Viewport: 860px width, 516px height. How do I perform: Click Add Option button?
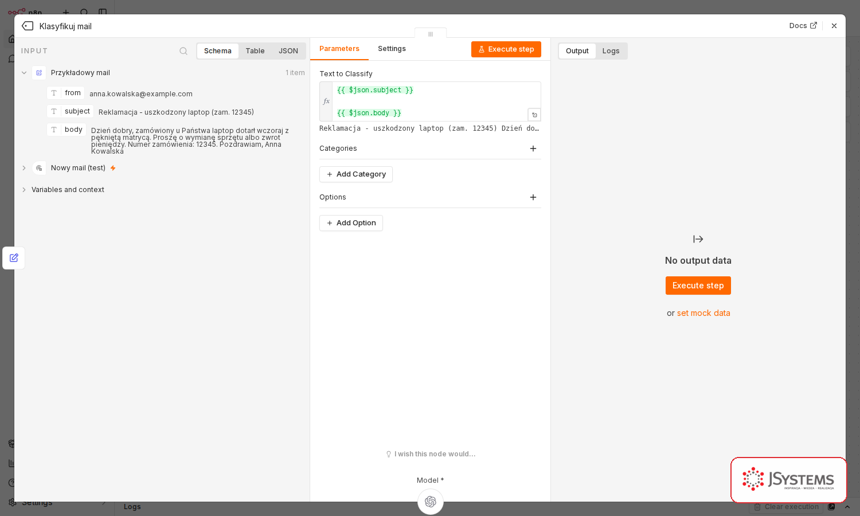[351, 223]
